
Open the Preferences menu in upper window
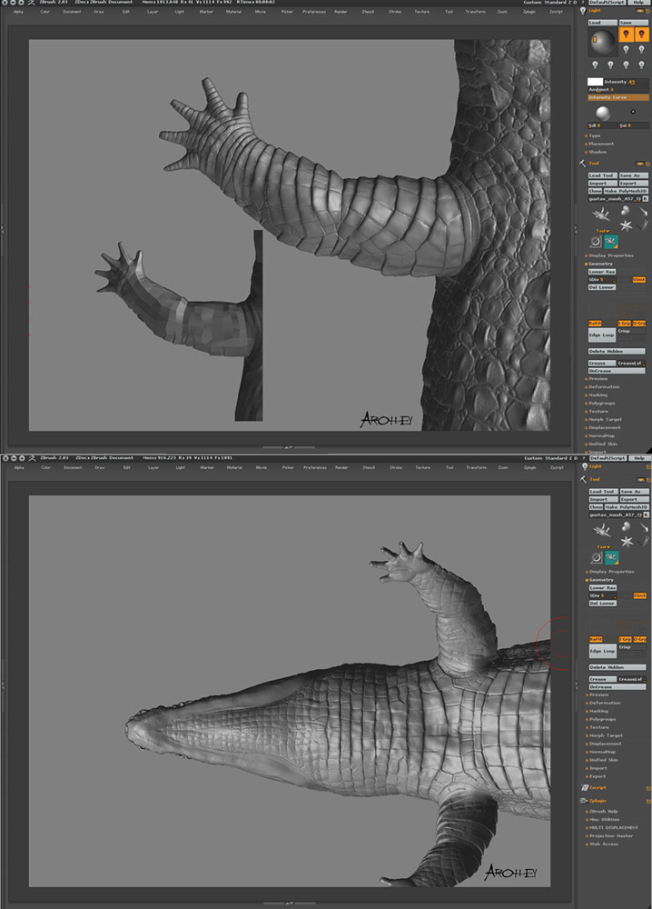click(314, 12)
